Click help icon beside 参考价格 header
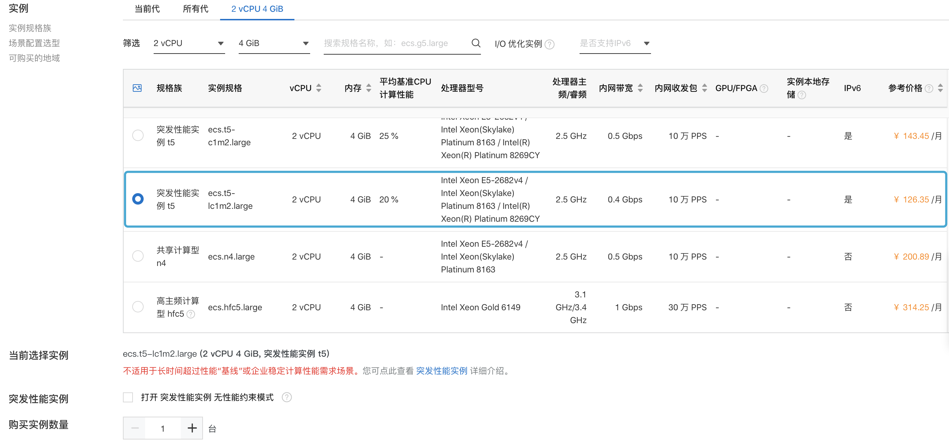This screenshot has width=949, height=447. tap(929, 89)
